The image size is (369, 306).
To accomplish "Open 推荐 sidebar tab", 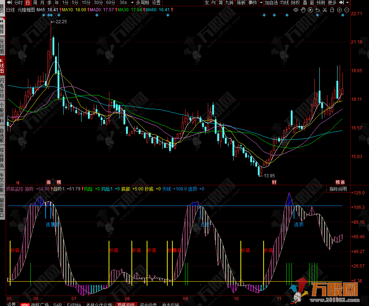I will click(2, 26).
